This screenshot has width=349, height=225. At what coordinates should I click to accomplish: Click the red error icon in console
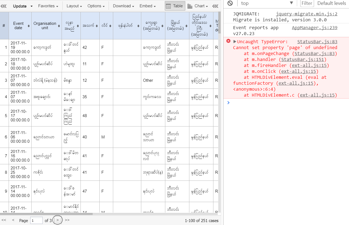(228, 41)
